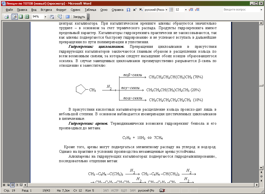Click the vertical scrollbar thumb

click(x=261, y=86)
